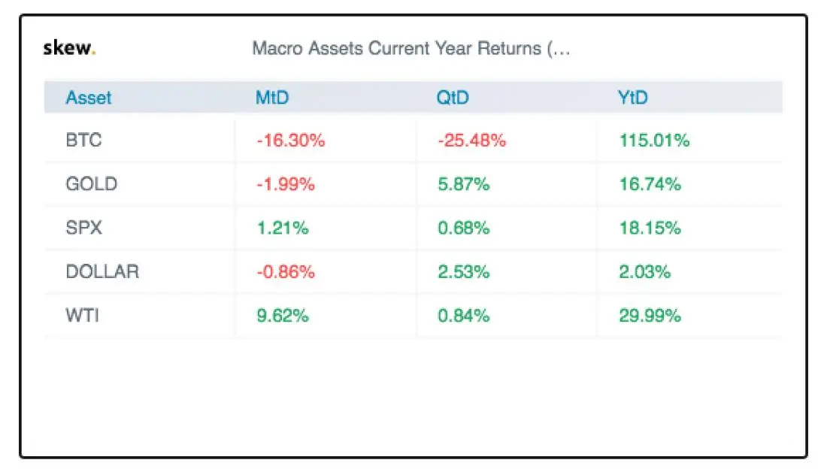Click DOLLAR MtD value -0.86%
The height and width of the screenshot is (472, 827).
[286, 271]
